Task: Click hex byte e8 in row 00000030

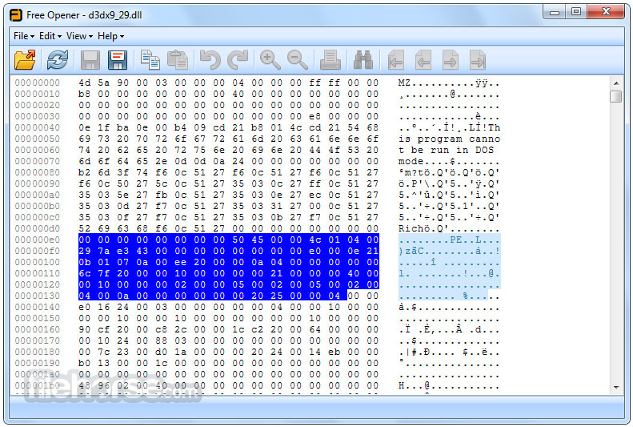Action: [314, 116]
